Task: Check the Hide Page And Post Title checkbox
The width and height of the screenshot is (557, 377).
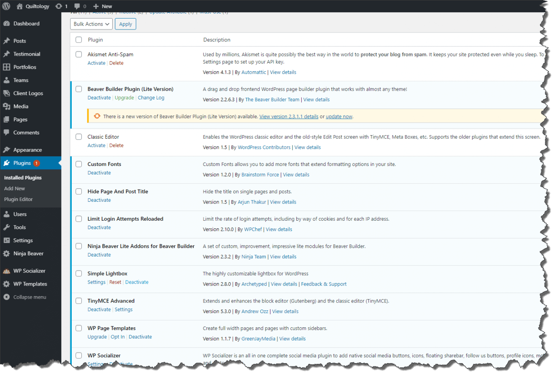Action: click(x=78, y=191)
